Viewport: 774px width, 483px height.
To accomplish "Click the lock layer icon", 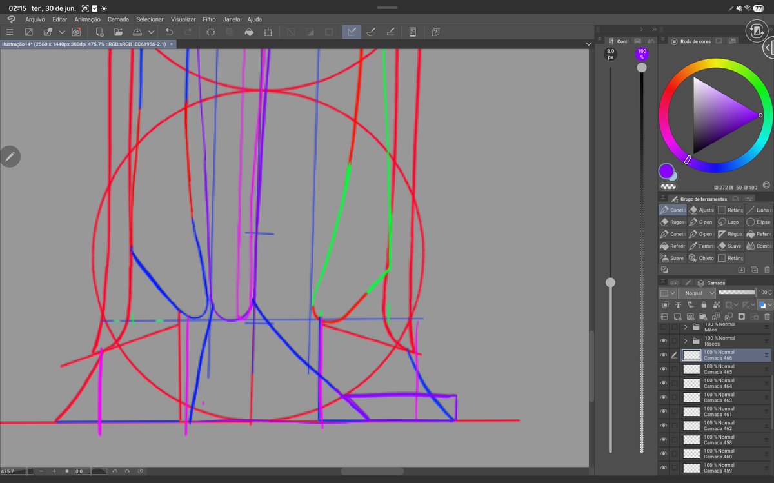I will pyautogui.click(x=703, y=305).
